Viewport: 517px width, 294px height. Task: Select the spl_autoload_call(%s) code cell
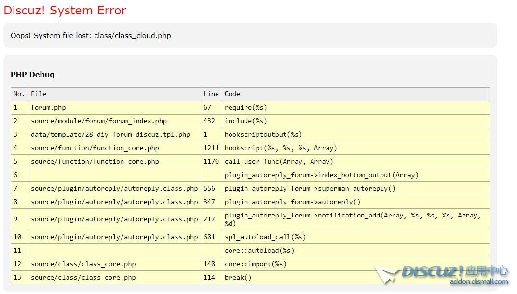point(265,237)
